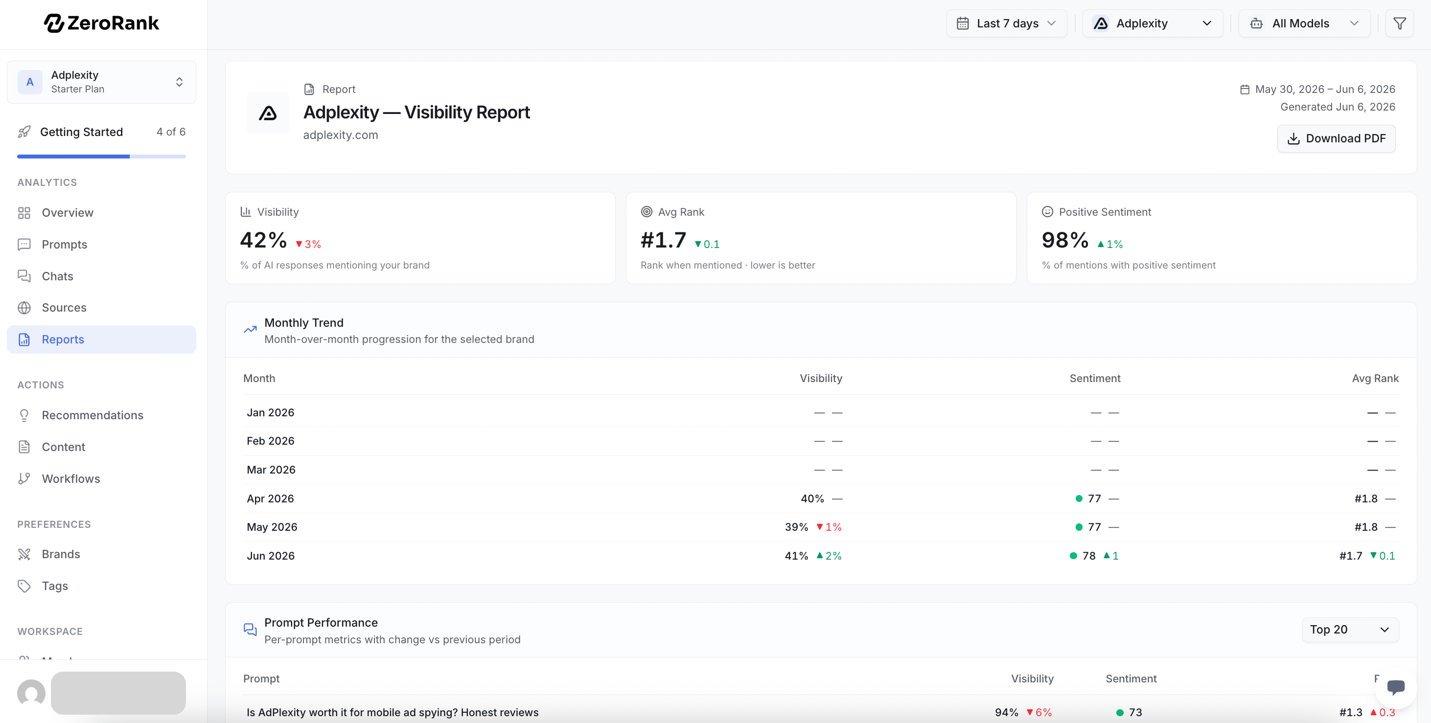Click the Prompts message icon

pyautogui.click(x=24, y=244)
